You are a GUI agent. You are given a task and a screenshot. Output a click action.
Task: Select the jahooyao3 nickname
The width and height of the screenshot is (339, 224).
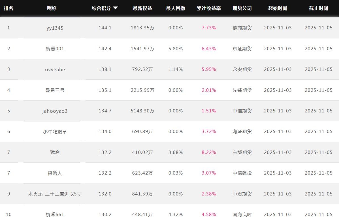coord(55,111)
